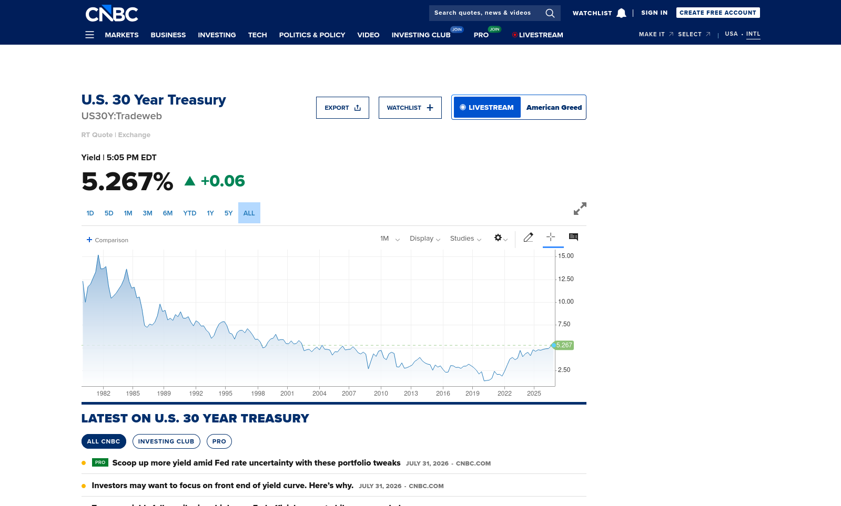
Task: Click the Comparison plus icon
Action: click(89, 240)
